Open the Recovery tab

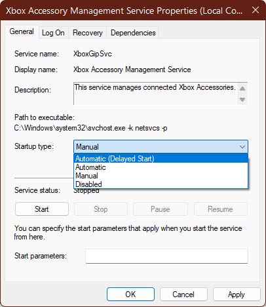pos(88,33)
